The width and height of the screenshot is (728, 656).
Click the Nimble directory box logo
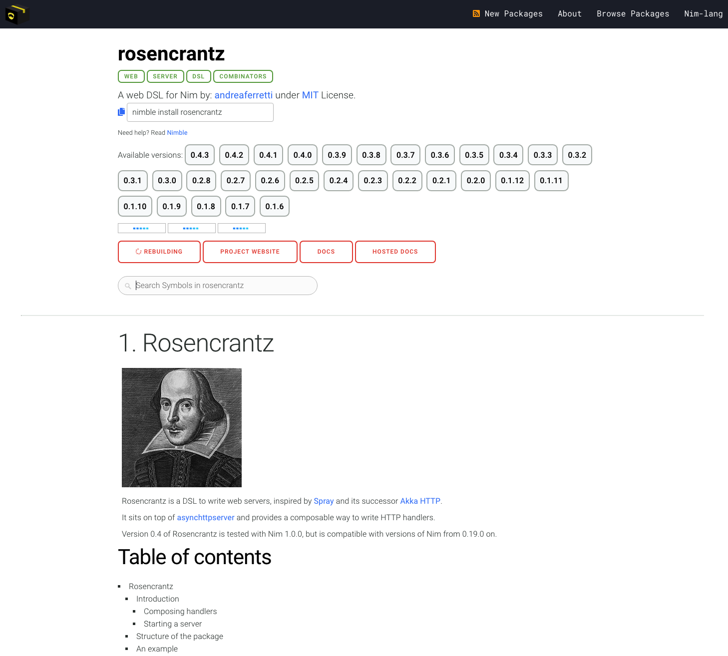click(17, 14)
